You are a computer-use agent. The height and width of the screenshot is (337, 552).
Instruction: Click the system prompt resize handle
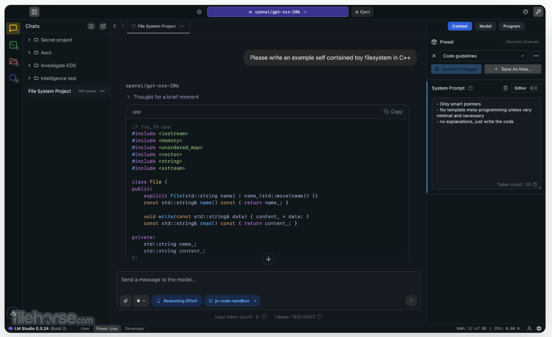[540, 187]
